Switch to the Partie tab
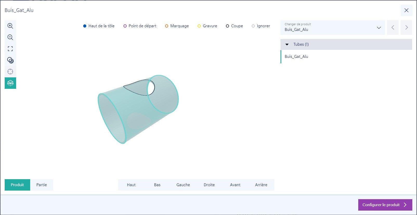This screenshot has width=417, height=215. [x=42, y=185]
